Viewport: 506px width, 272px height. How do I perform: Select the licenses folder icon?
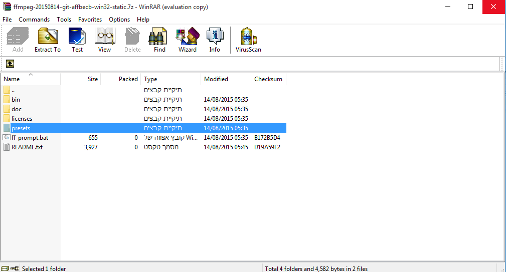click(x=7, y=118)
